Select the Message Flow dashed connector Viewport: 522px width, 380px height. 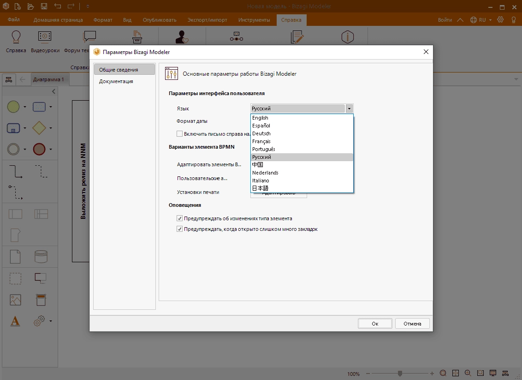15,193
